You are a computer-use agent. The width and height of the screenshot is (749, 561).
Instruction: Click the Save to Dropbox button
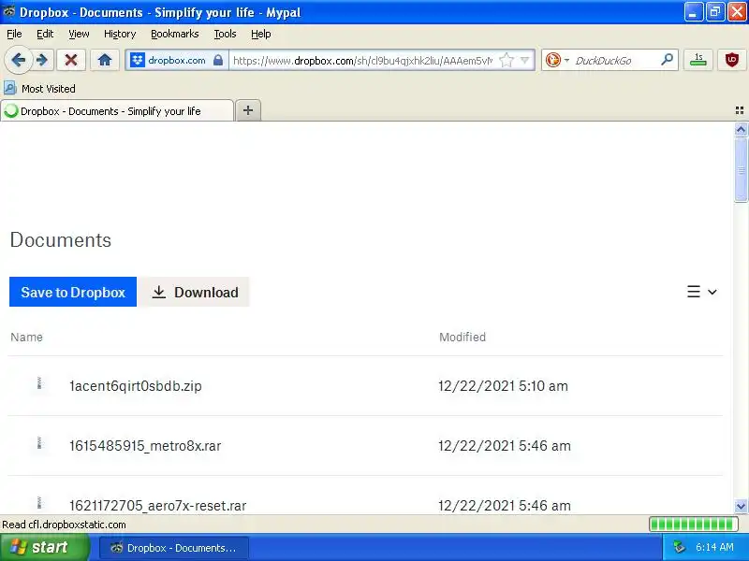73,292
